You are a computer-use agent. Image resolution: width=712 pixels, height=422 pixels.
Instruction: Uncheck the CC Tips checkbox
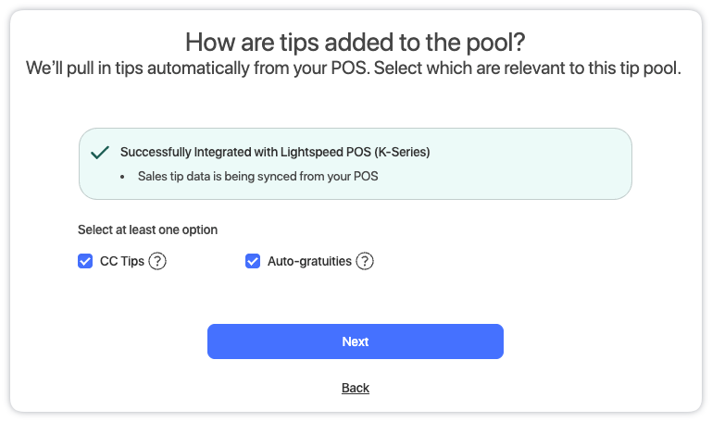[85, 262]
